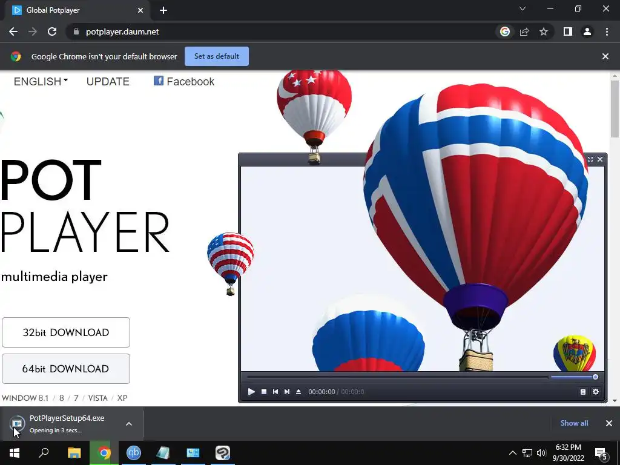620x465 pixels.
Task: Click potplayer.daum.net address bar
Action: point(277,31)
